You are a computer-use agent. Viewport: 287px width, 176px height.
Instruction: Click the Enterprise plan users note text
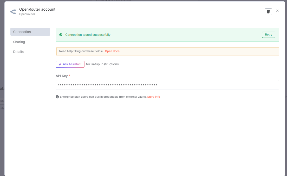pos(103,97)
